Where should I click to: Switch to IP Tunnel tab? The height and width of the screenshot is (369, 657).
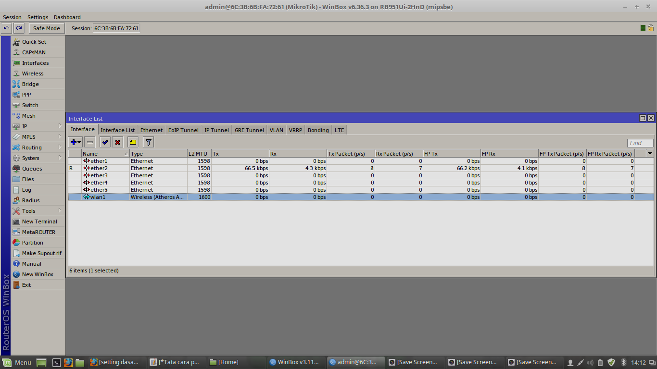216,130
